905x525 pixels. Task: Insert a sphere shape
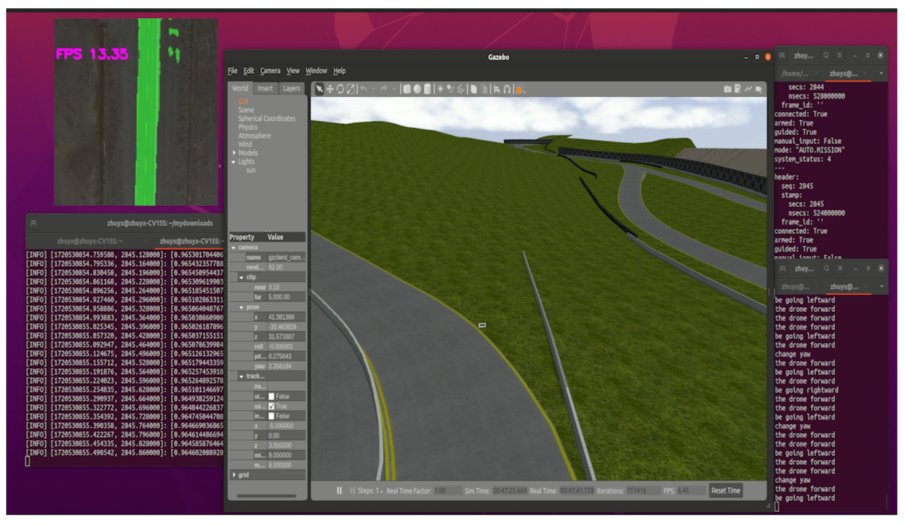(417, 89)
